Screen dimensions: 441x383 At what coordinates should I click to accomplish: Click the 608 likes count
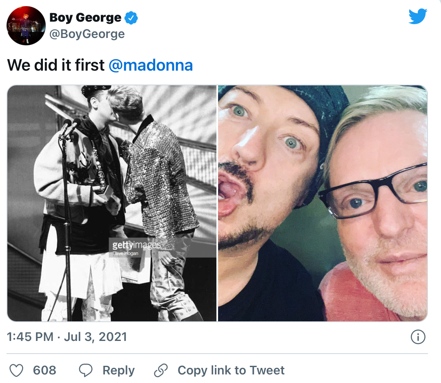pos(45,370)
